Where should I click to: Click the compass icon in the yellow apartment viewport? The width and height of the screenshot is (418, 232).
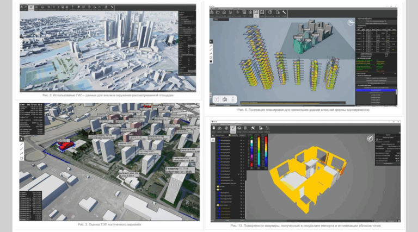point(370,139)
